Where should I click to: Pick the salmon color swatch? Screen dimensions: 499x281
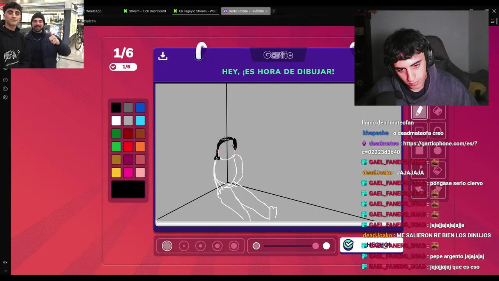tap(140, 160)
